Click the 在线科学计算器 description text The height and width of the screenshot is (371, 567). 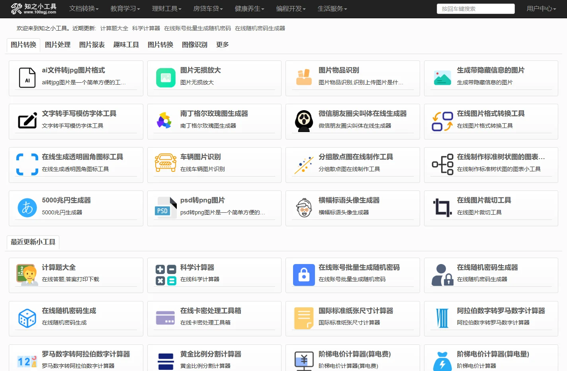(x=200, y=280)
